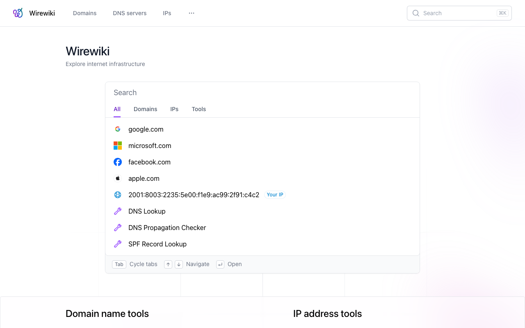
Task: Open apple.com result
Action: point(262,178)
